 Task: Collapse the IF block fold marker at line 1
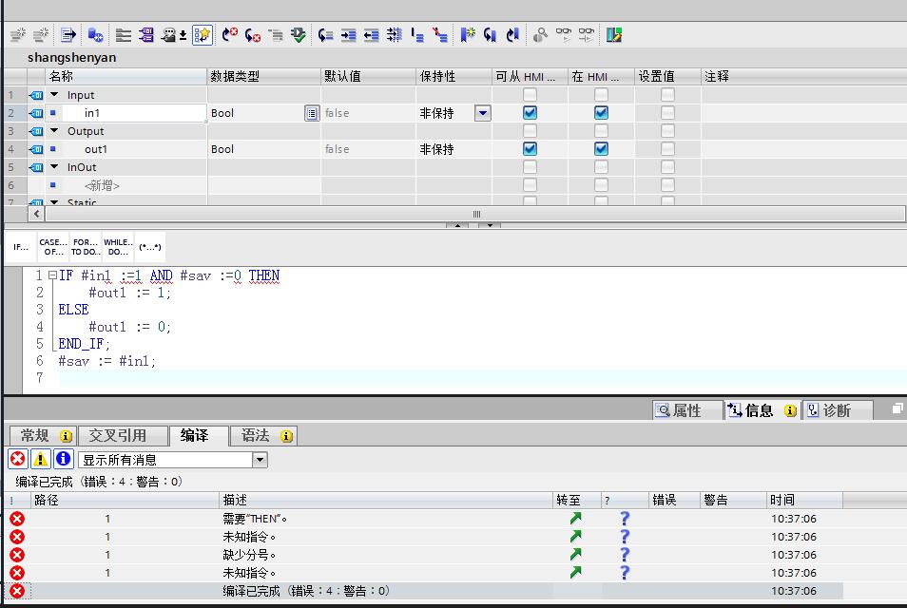coord(52,275)
